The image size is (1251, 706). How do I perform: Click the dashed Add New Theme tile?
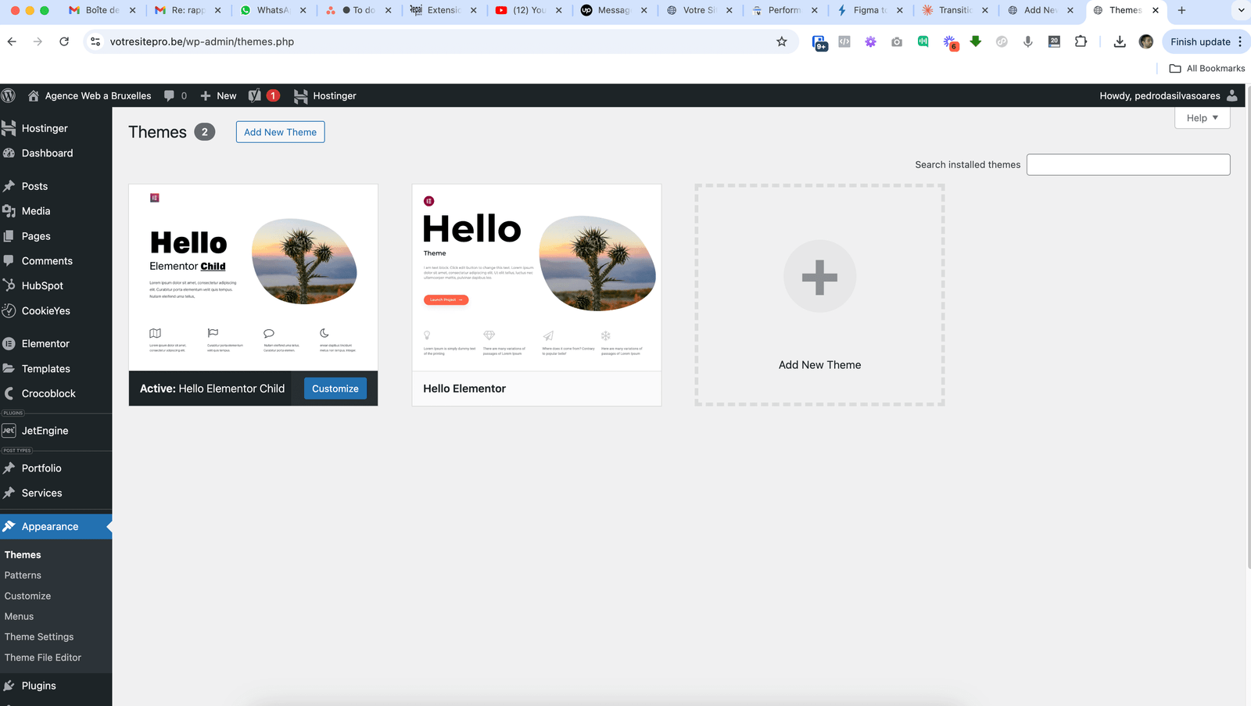819,295
